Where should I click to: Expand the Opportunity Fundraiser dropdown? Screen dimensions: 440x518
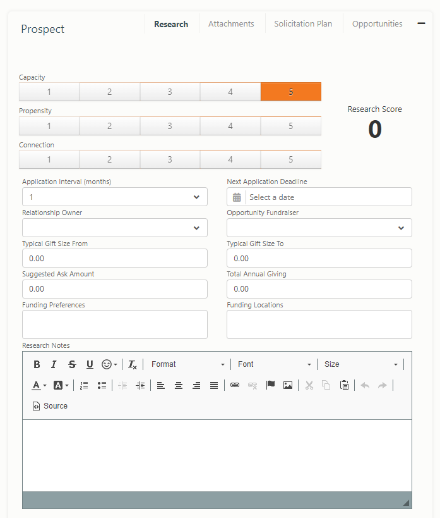(319, 228)
